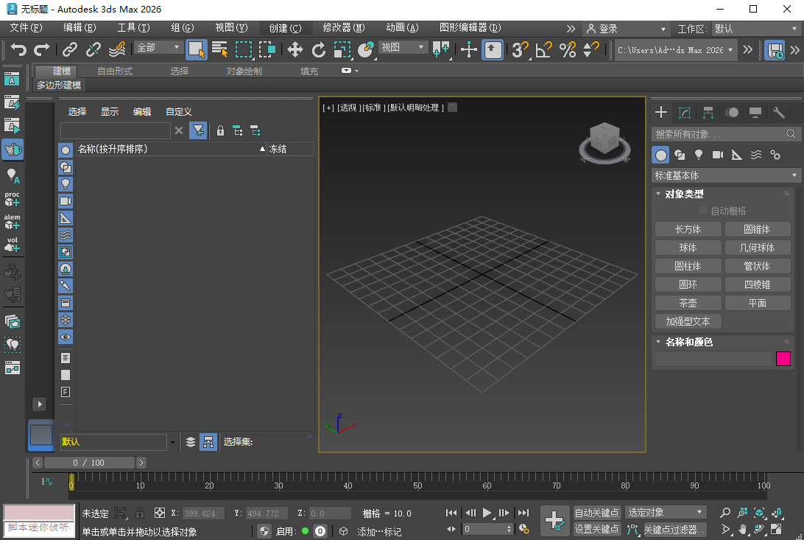Open the 选定对象 key filter dropdown
The image size is (804, 540).
pyautogui.click(x=666, y=511)
